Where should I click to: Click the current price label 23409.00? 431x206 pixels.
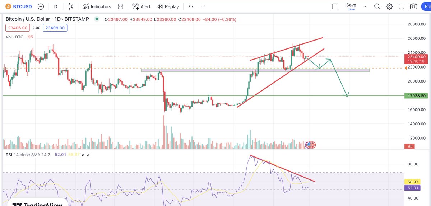click(416, 57)
